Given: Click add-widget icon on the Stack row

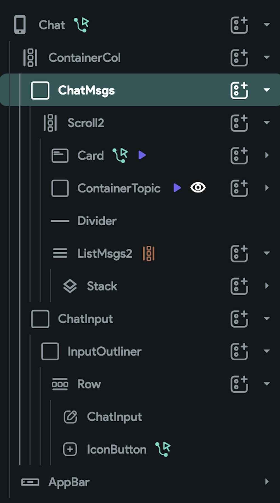Looking at the screenshot, I should 239,286.
